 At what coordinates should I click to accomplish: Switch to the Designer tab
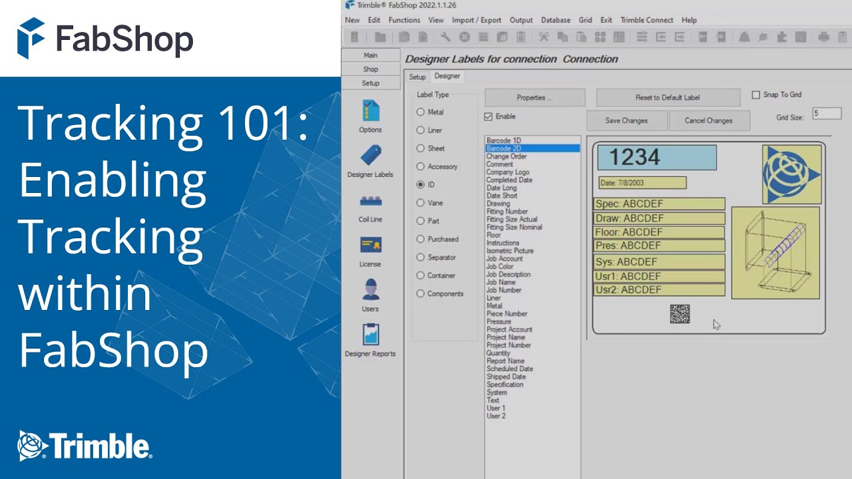[447, 77]
